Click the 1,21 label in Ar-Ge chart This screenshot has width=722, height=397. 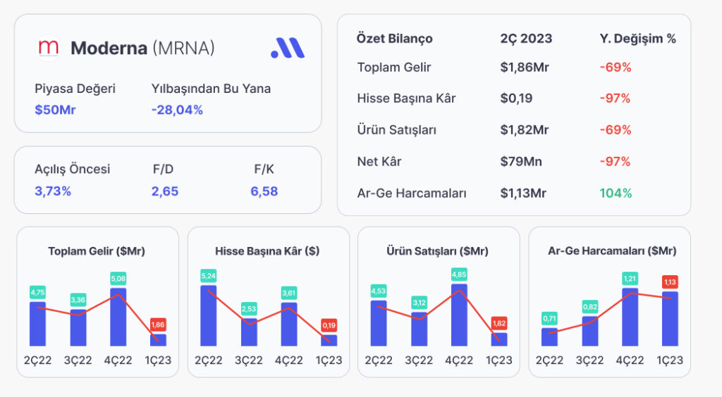630,279
